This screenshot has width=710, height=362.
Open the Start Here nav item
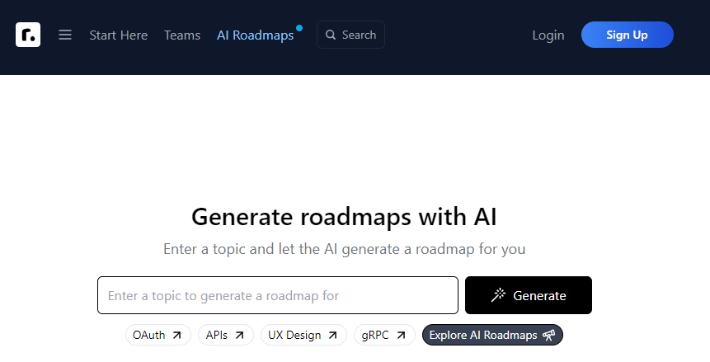[119, 35]
